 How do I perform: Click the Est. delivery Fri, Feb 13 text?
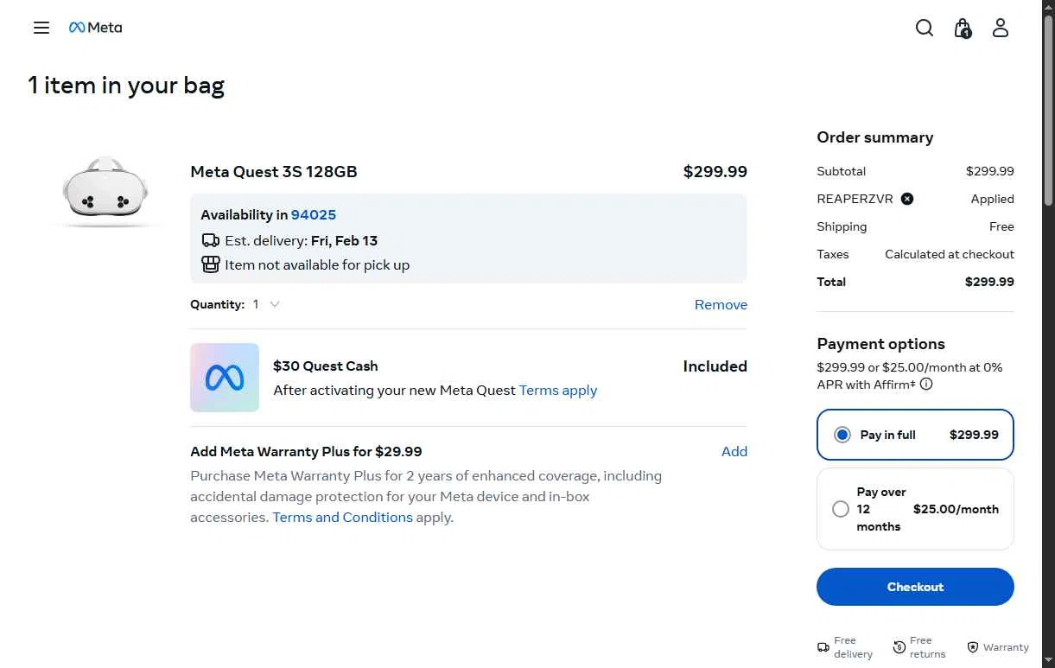301,240
